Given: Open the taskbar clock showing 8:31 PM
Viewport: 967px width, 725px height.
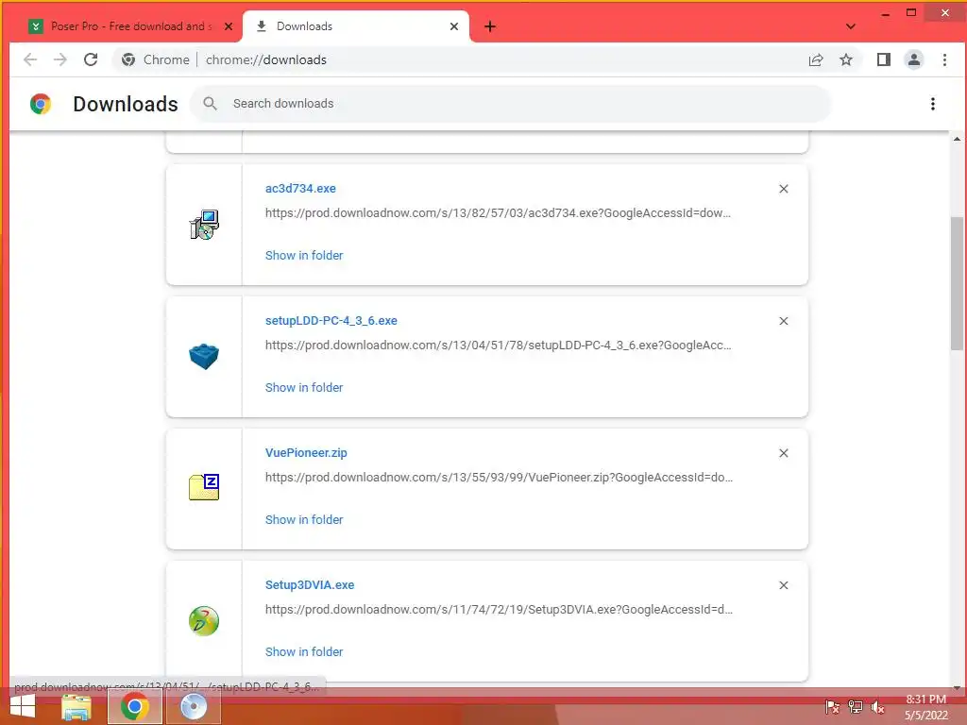Looking at the screenshot, I should click(x=925, y=707).
